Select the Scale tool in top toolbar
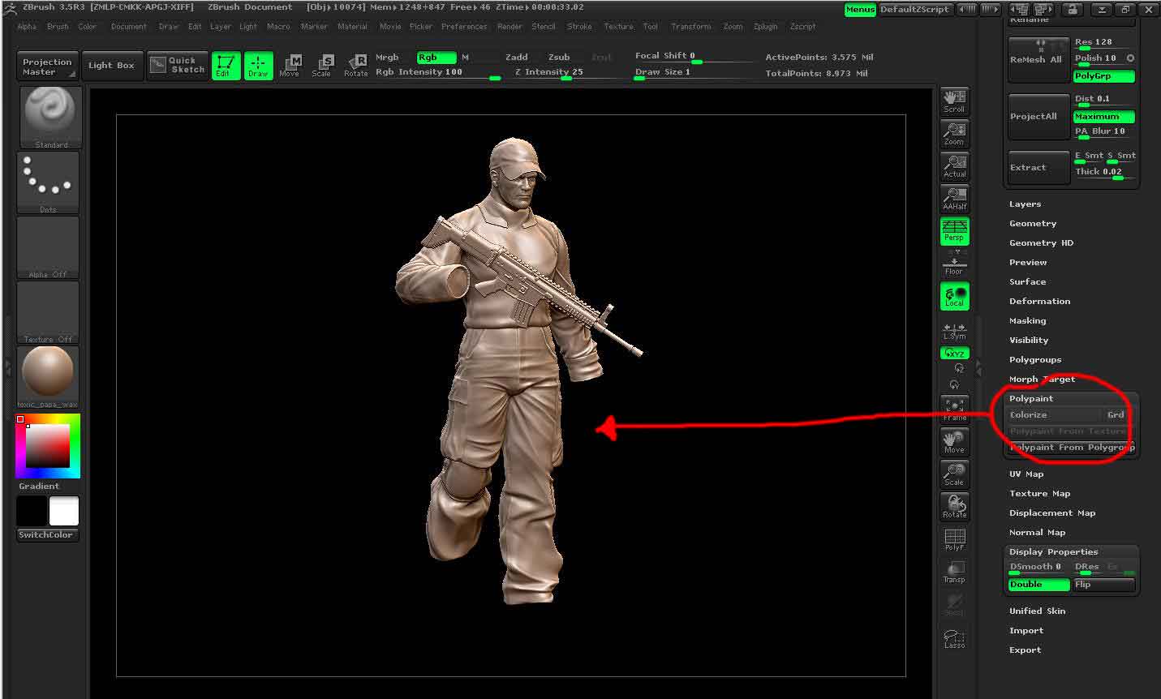The height and width of the screenshot is (699, 1161). click(322, 65)
